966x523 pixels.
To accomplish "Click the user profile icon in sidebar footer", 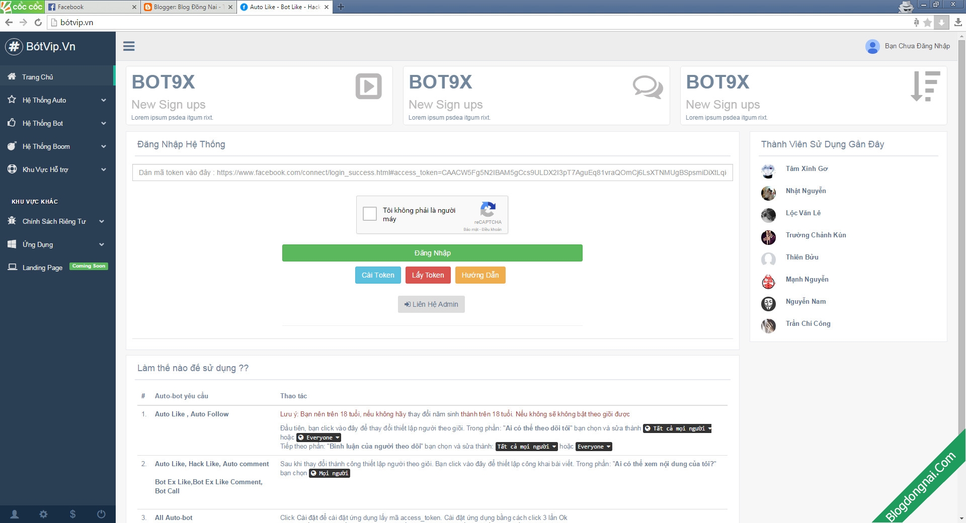I will click(x=15, y=514).
